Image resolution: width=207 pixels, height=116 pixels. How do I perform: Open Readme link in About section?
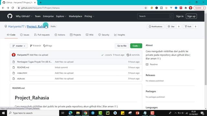pyautogui.click(x=152, y=64)
